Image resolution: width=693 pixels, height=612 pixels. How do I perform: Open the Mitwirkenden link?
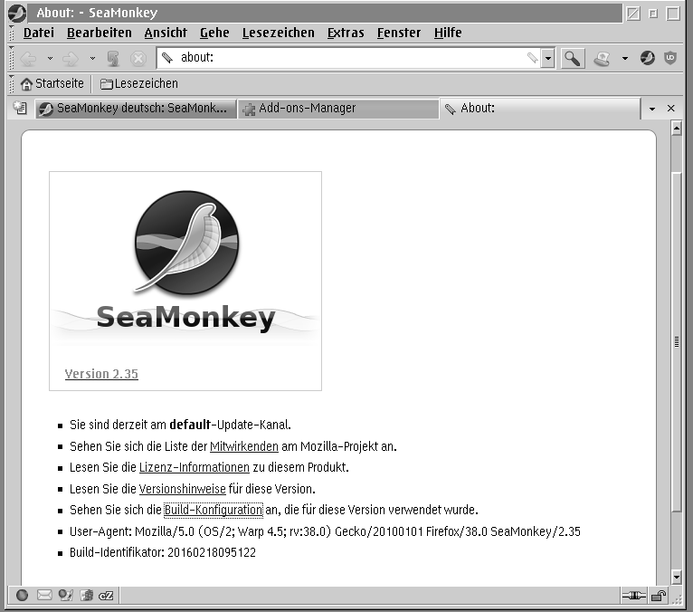[244, 446]
